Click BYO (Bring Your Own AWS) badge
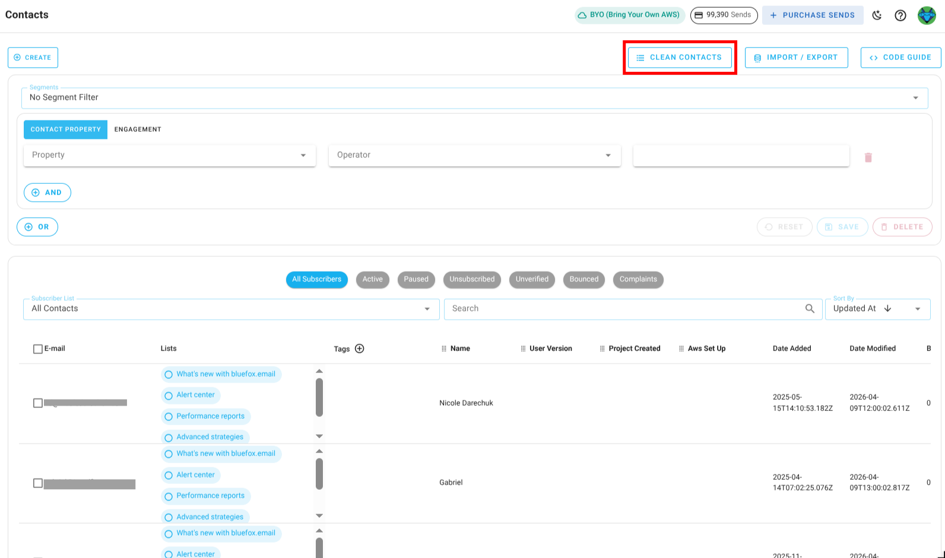 click(x=630, y=15)
